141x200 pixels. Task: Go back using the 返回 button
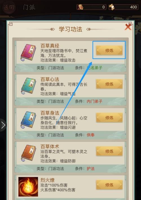[9, 7]
